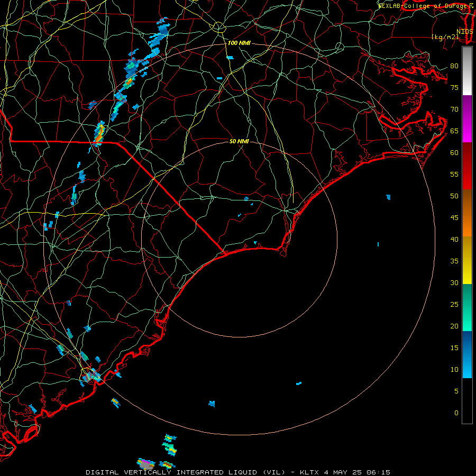Click the 0 value on VIL scale

click(456, 413)
